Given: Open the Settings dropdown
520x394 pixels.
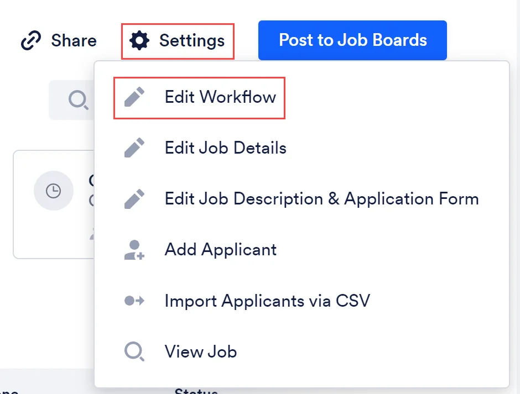Looking at the screenshot, I should click(x=178, y=41).
